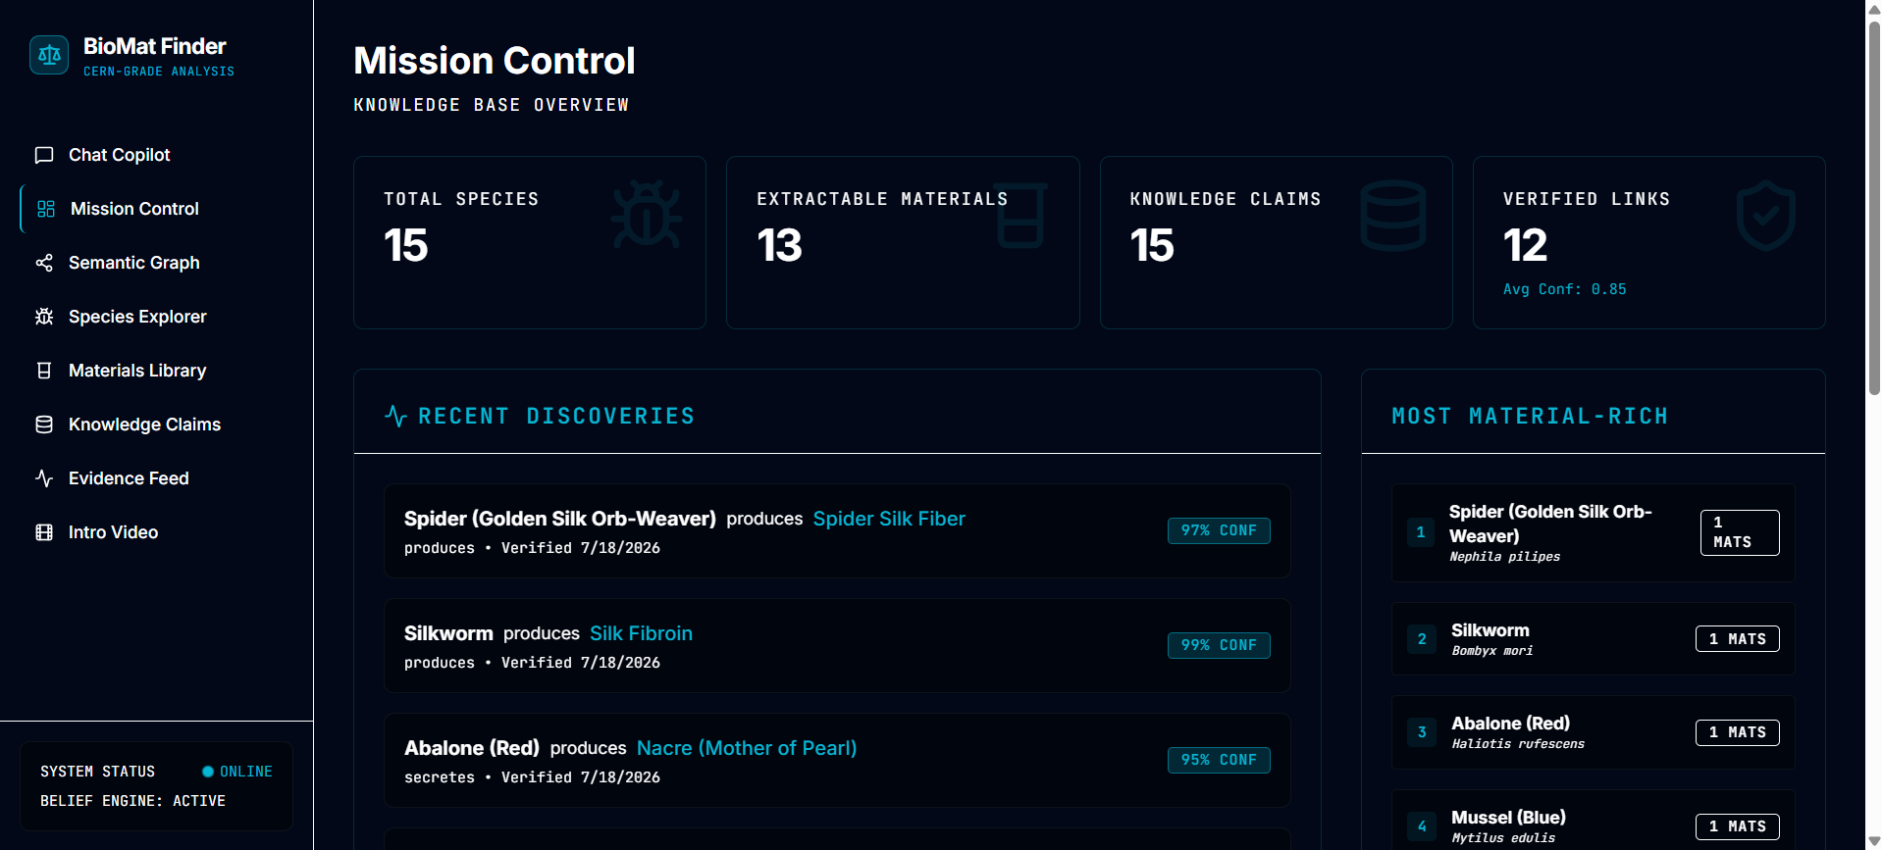Click the Most Material-Rich panel heading
The height and width of the screenshot is (850, 1882).
[1530, 417]
